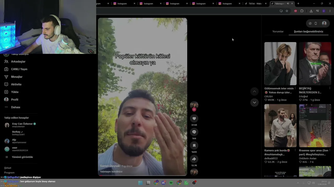Open the Kamera yok burda video thumbnail

coord(281,126)
